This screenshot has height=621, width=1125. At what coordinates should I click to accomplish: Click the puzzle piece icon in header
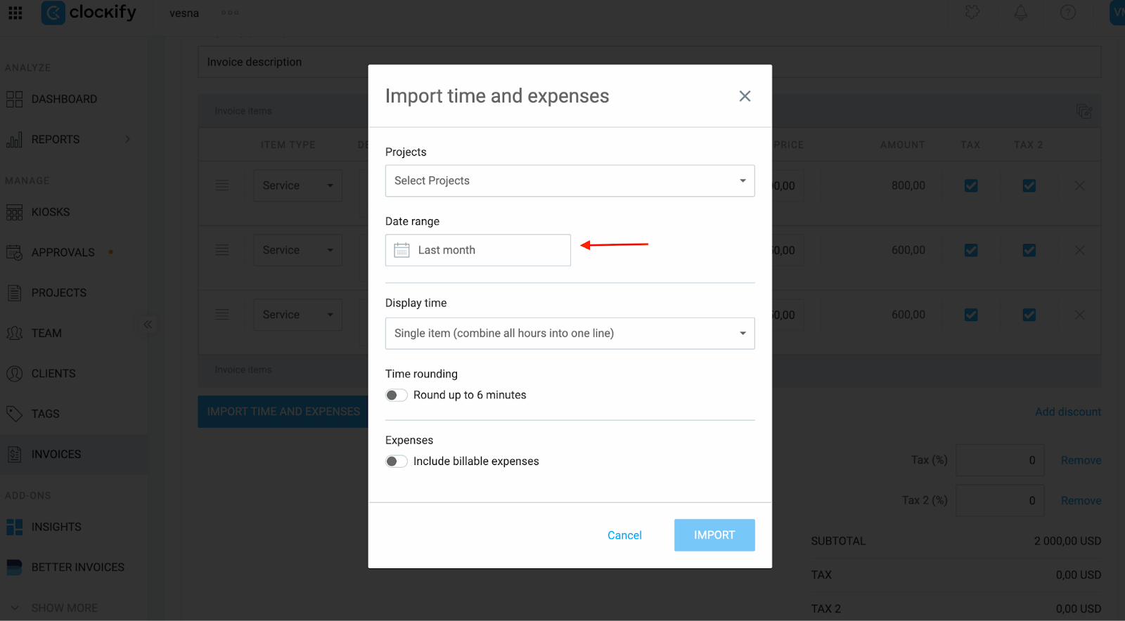click(x=972, y=13)
